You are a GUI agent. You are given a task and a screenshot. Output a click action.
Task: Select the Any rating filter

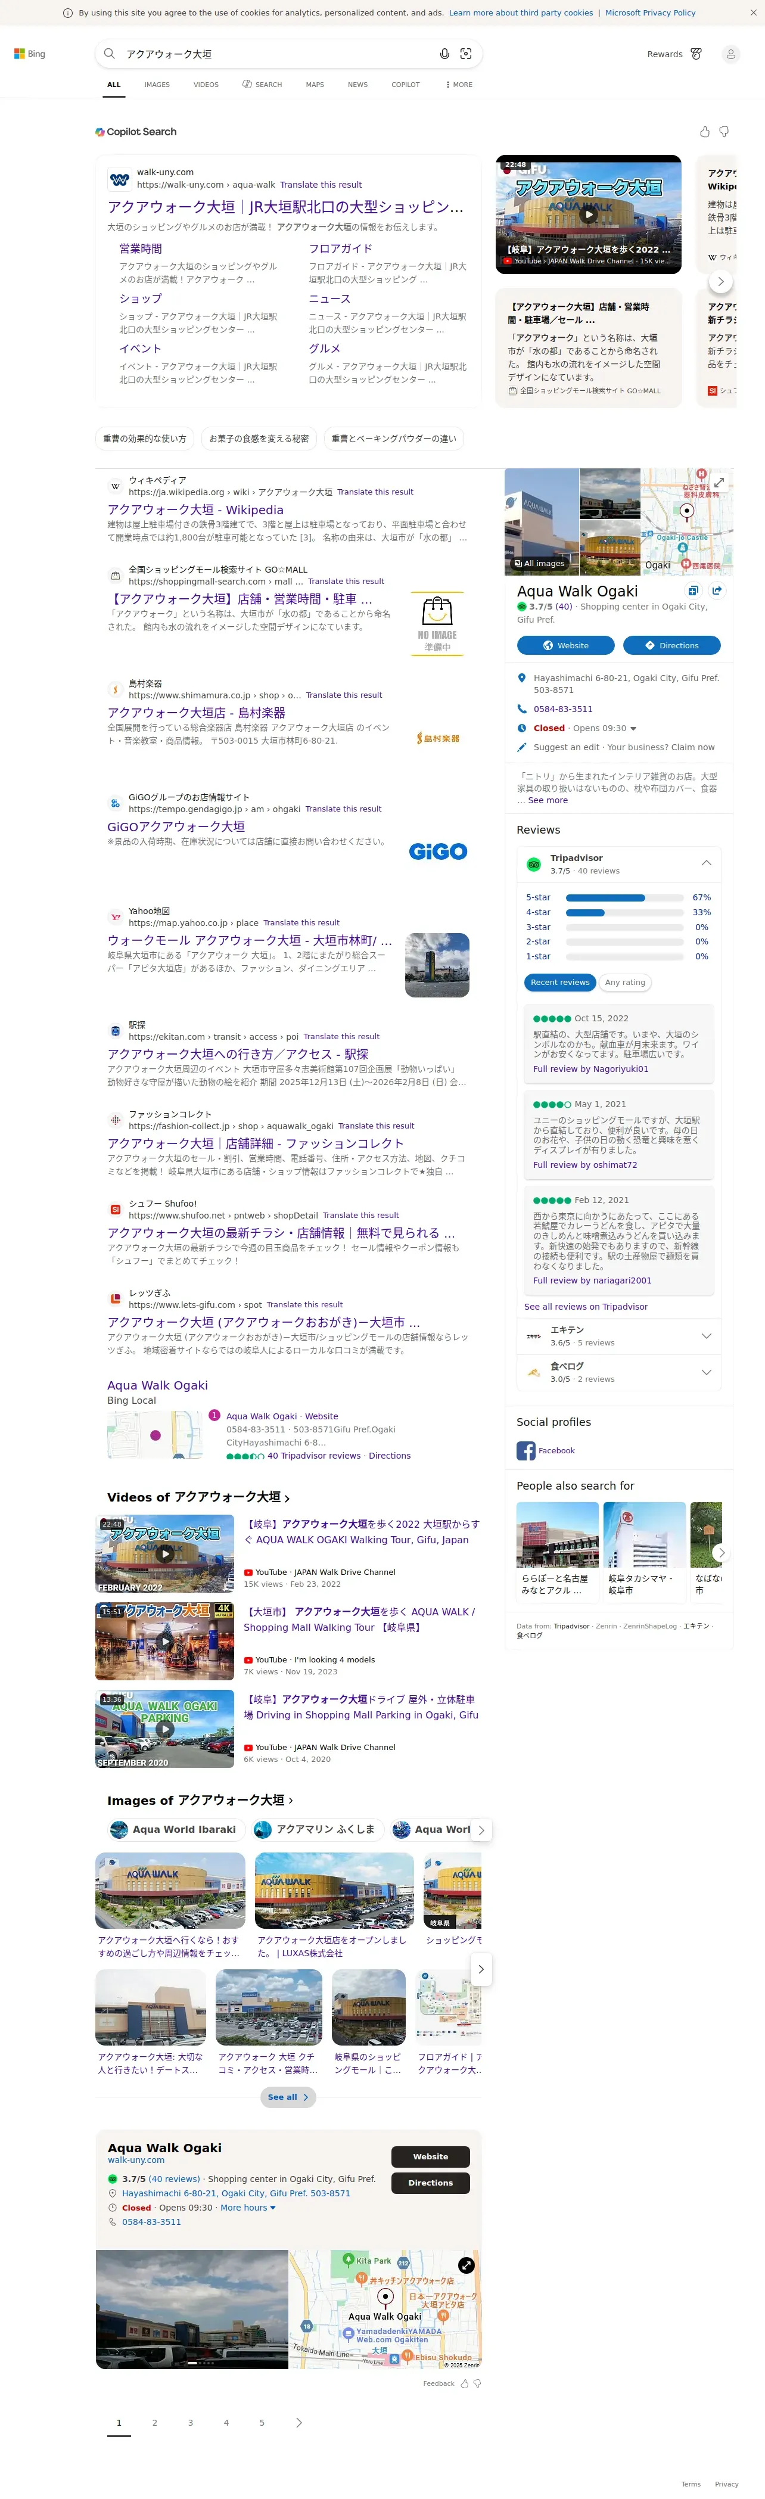(x=624, y=982)
